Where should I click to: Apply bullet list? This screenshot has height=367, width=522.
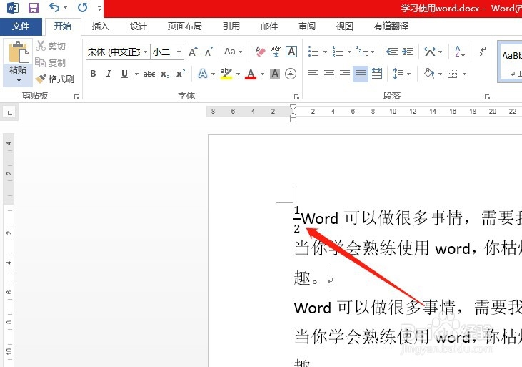click(313, 52)
